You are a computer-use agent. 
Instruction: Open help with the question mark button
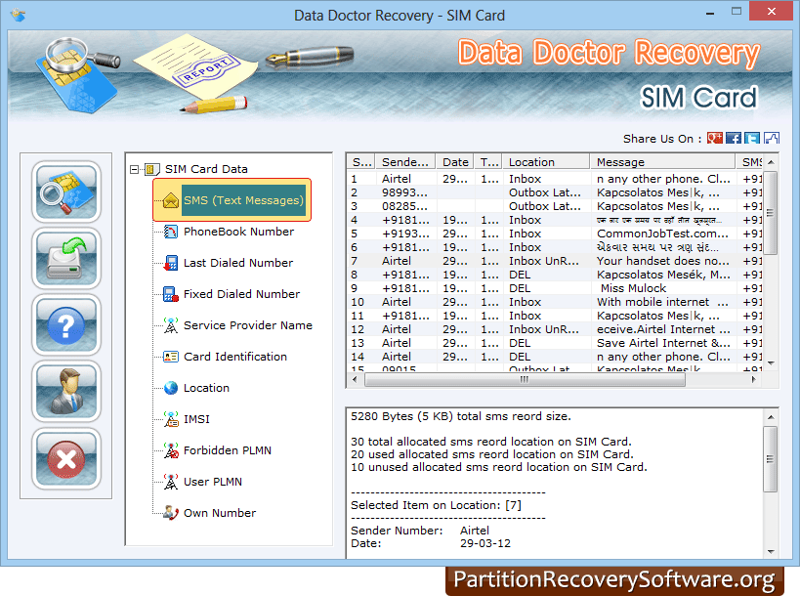coord(66,325)
